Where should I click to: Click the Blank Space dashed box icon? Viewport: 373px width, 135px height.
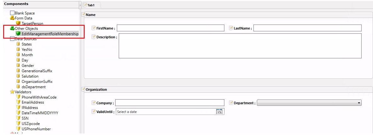pos(12,13)
